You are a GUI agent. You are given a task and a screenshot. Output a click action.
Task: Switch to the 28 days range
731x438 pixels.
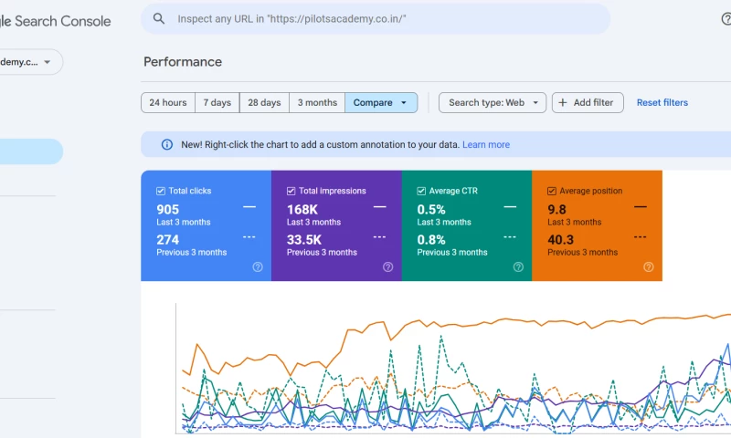264,103
